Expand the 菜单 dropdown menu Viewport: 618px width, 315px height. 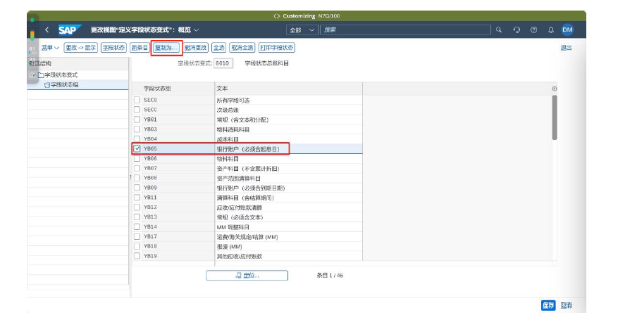pos(49,48)
